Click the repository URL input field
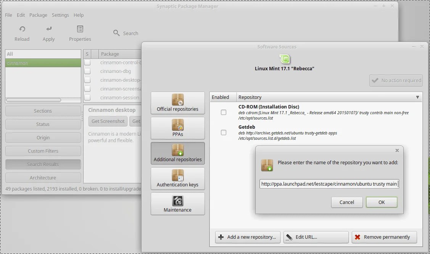 click(x=328, y=184)
